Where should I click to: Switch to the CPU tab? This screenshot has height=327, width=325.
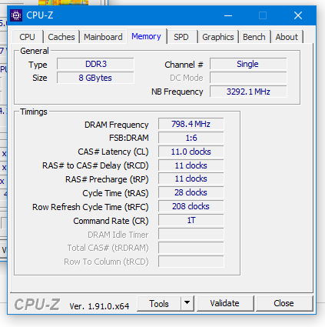click(x=28, y=37)
